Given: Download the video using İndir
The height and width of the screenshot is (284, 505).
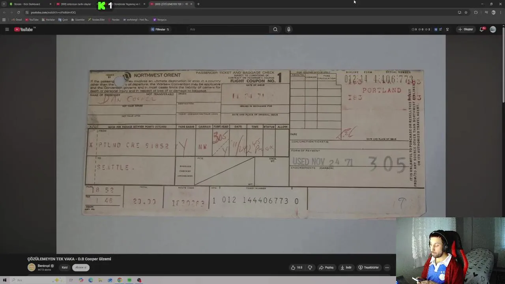Looking at the screenshot, I should (x=346, y=267).
